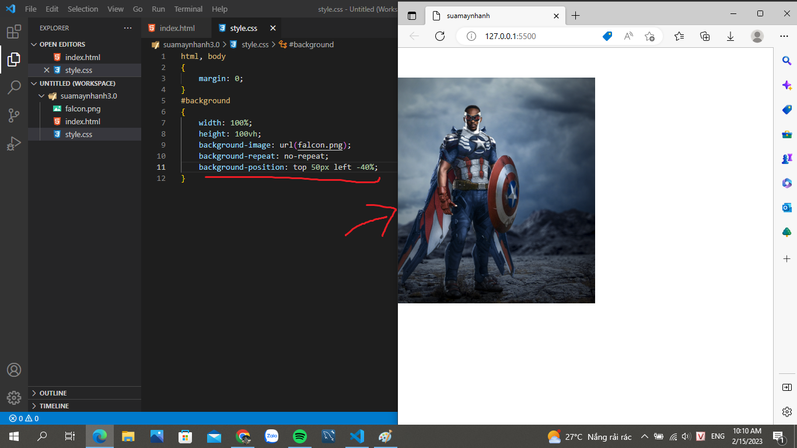Switch to the index.html editor tab
Viewport: 797px width, 448px height.
coord(177,28)
